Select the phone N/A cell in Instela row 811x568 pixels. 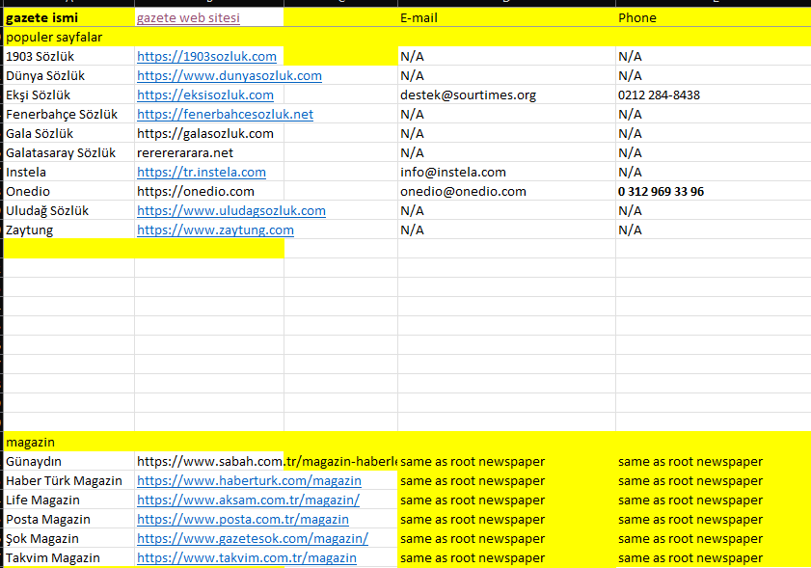click(x=714, y=173)
